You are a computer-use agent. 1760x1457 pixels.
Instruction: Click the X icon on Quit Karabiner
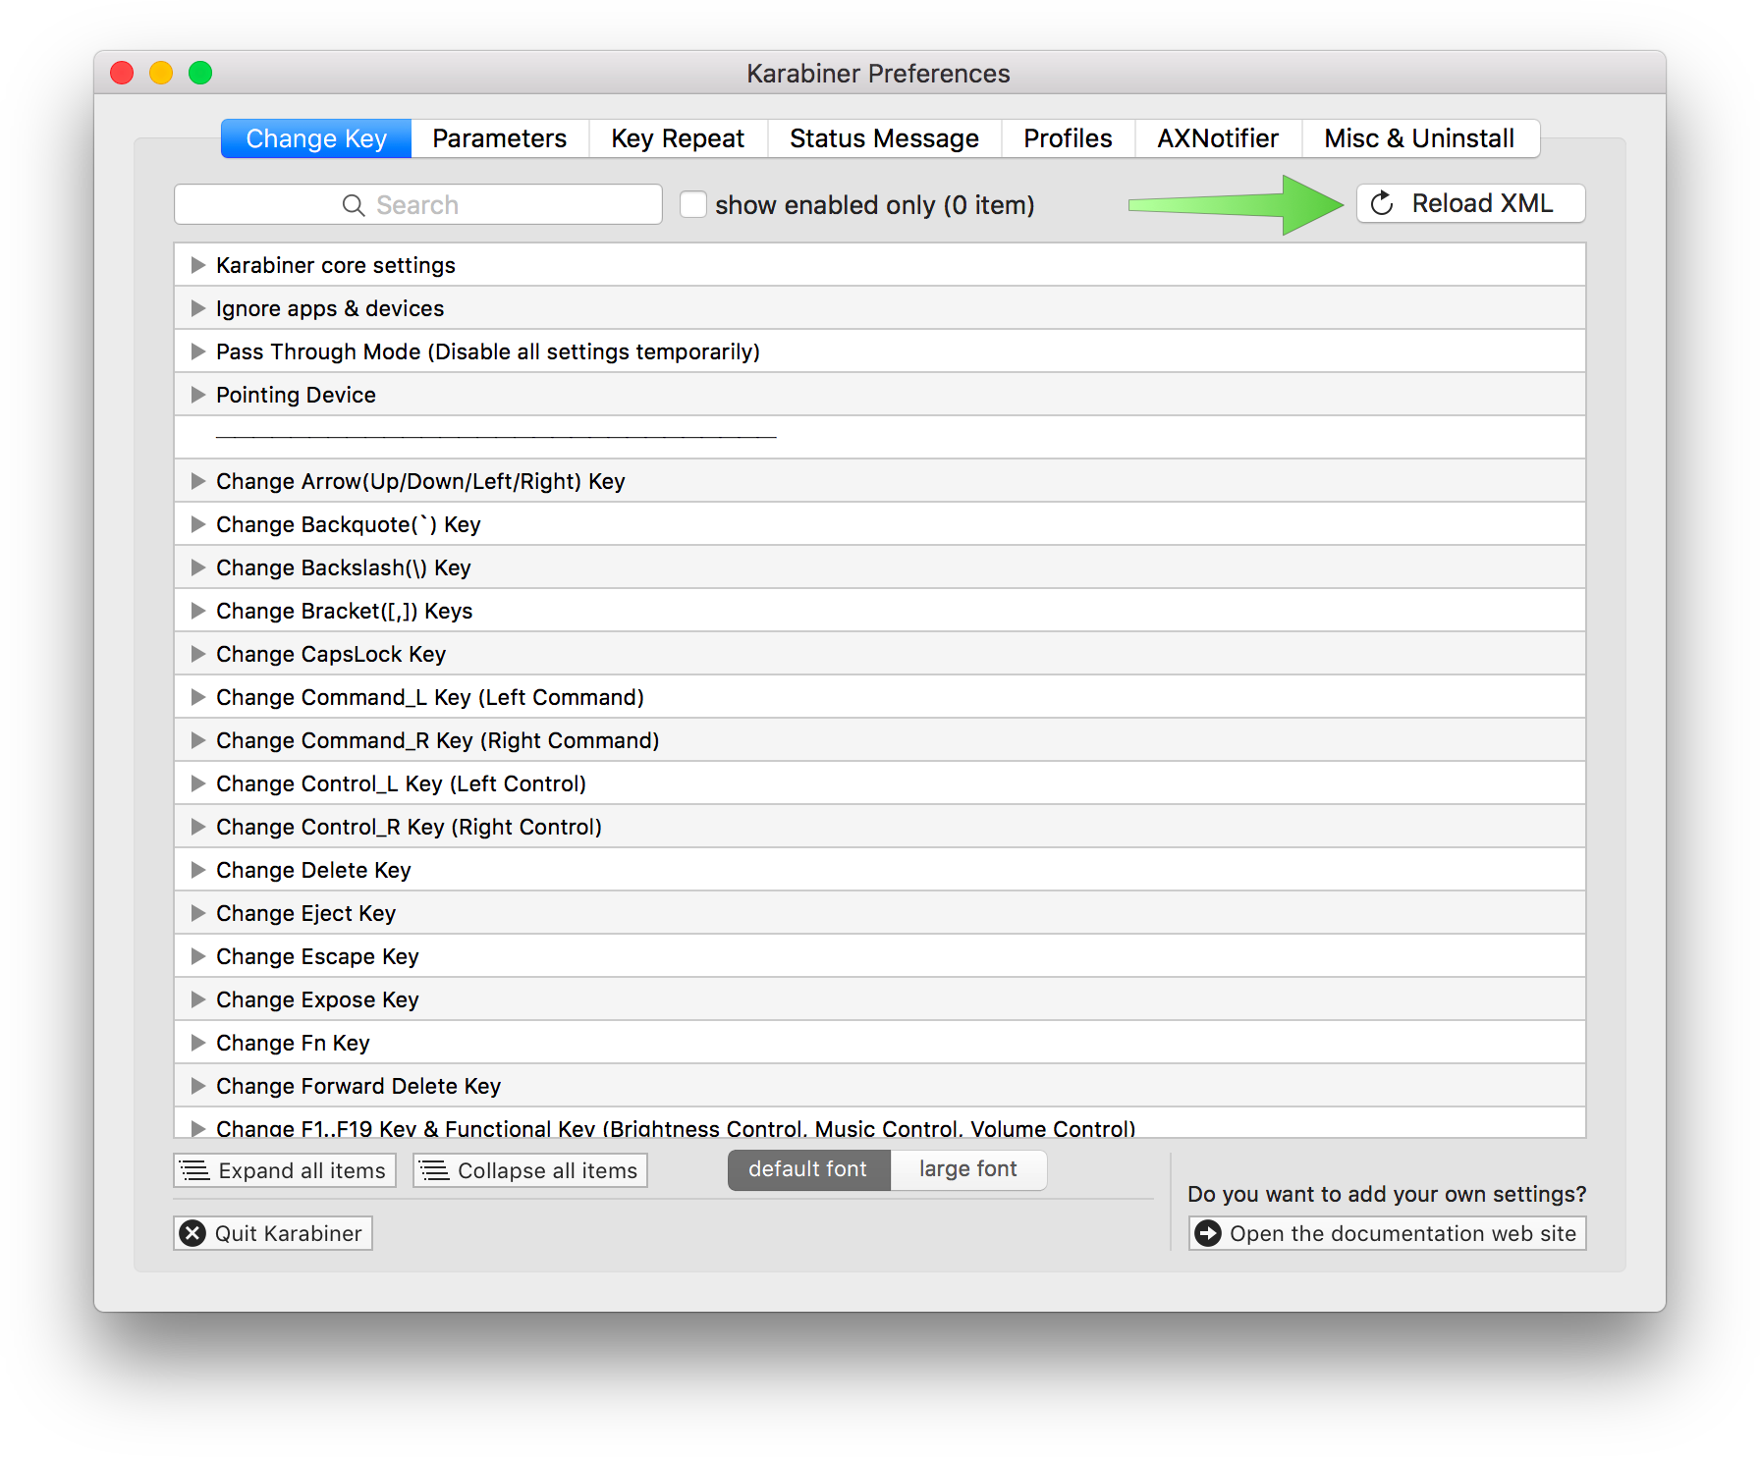pos(193,1233)
